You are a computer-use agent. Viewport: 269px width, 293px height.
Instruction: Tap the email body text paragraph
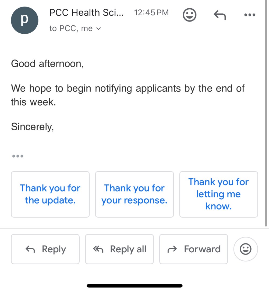tap(128, 95)
